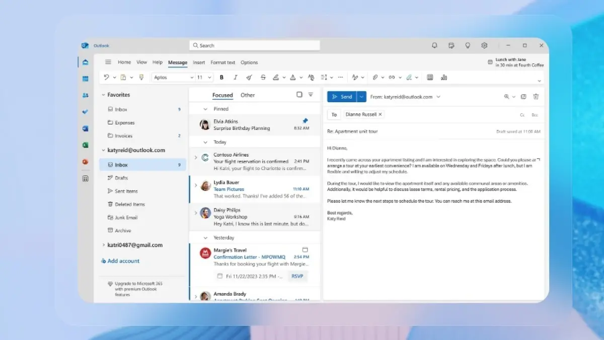
Task: Open the Aptos font dropdown
Action: 174,78
